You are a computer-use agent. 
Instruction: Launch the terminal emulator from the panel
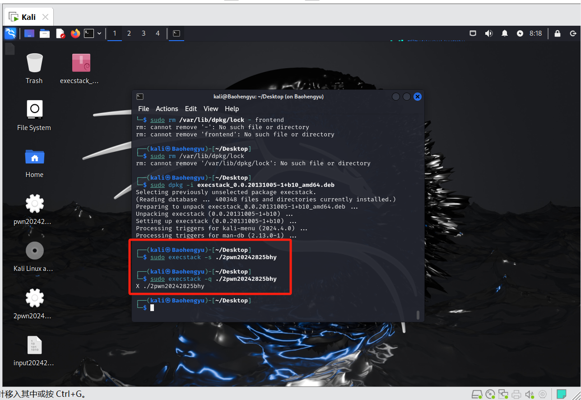tap(89, 33)
